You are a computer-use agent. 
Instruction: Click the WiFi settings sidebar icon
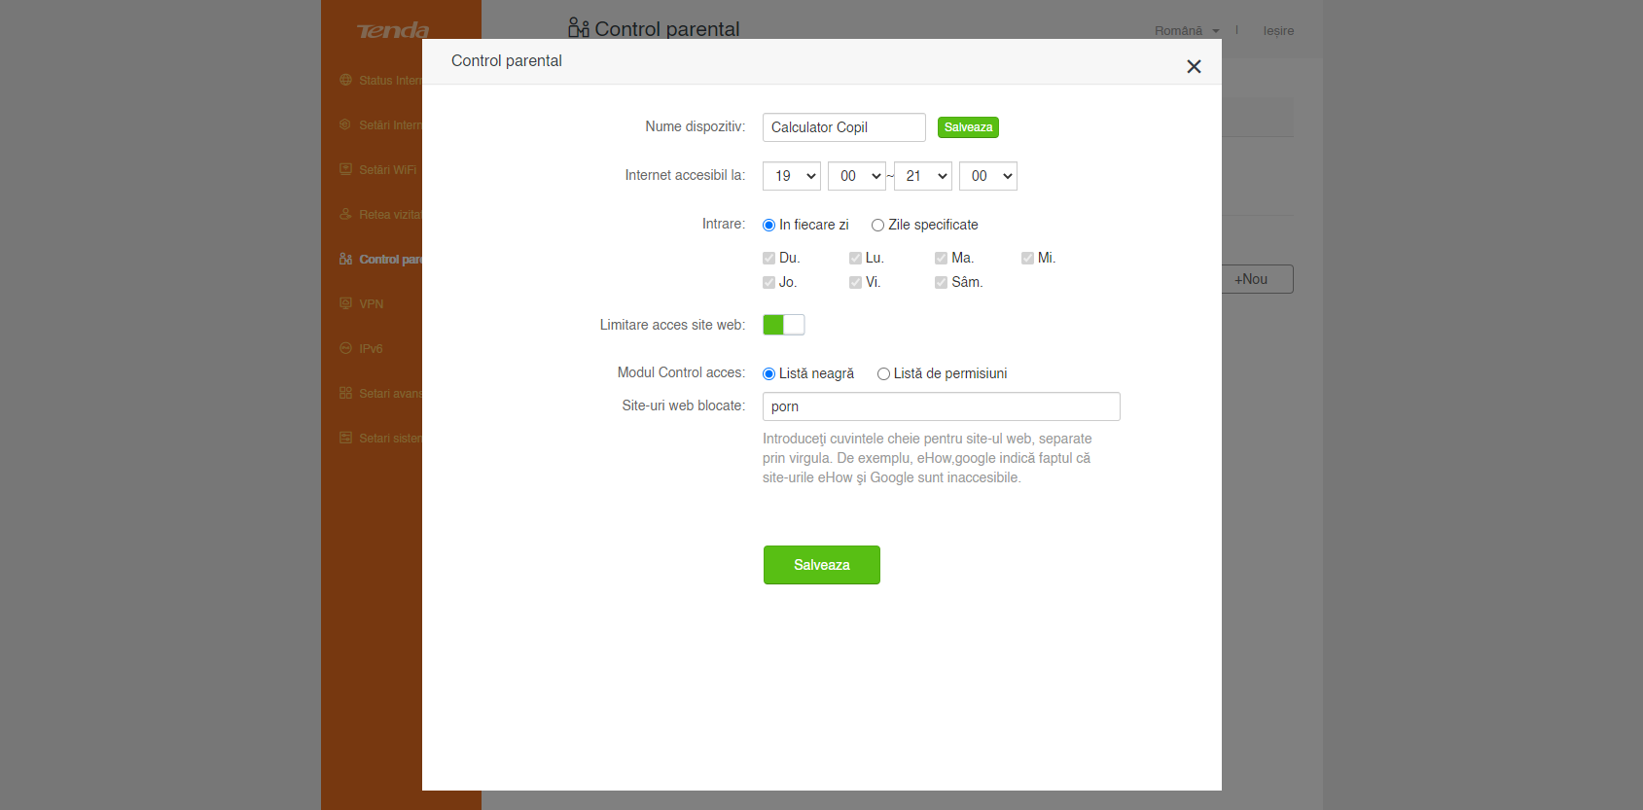pyautogui.click(x=345, y=169)
